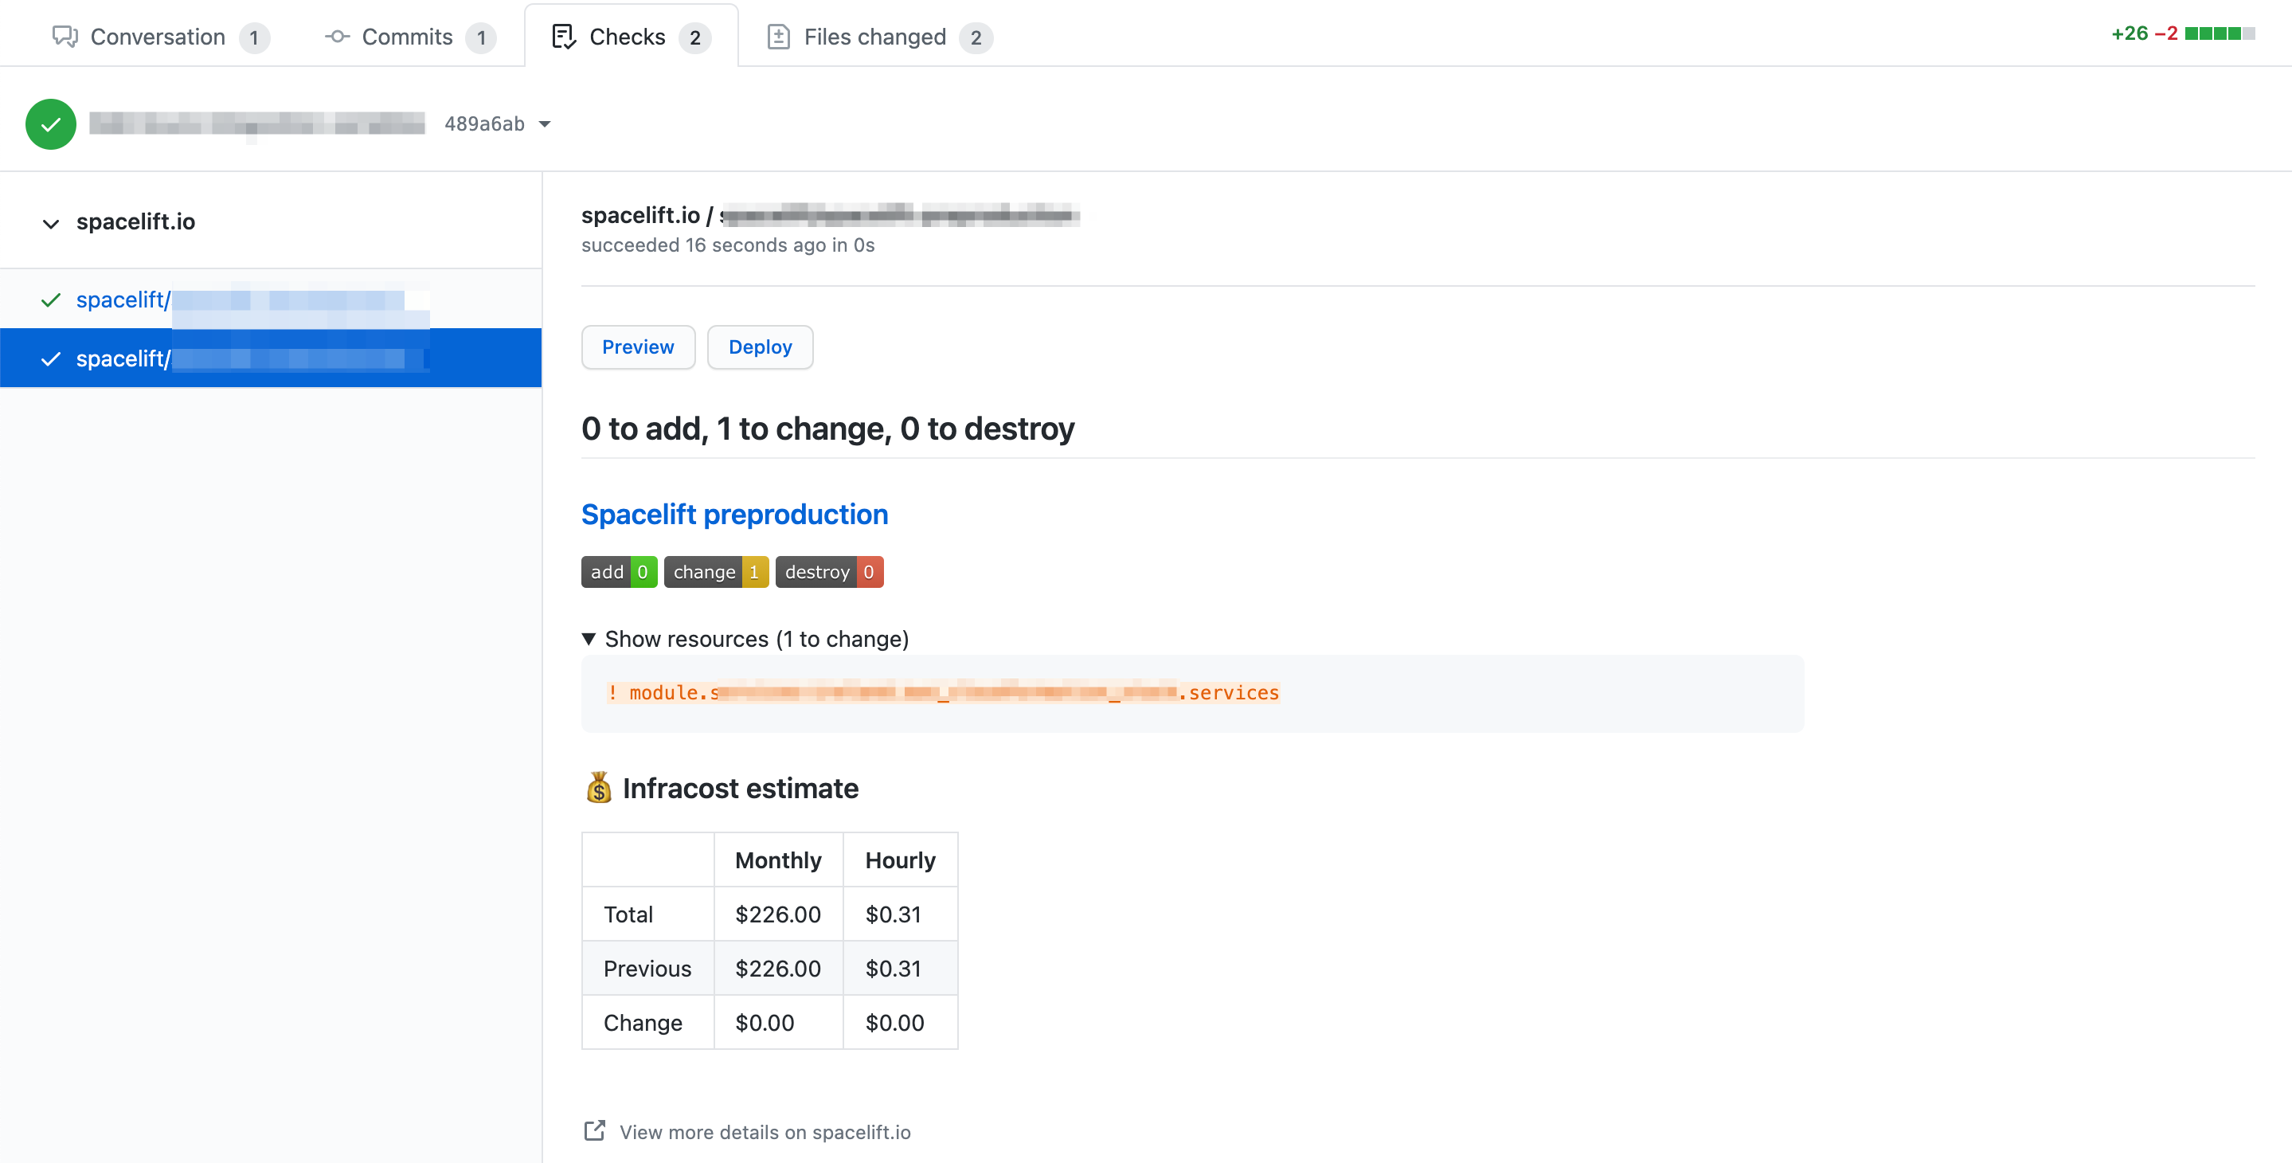Collapse Show resources disclosure triangle
This screenshot has height=1163, width=2292.
tap(588, 639)
